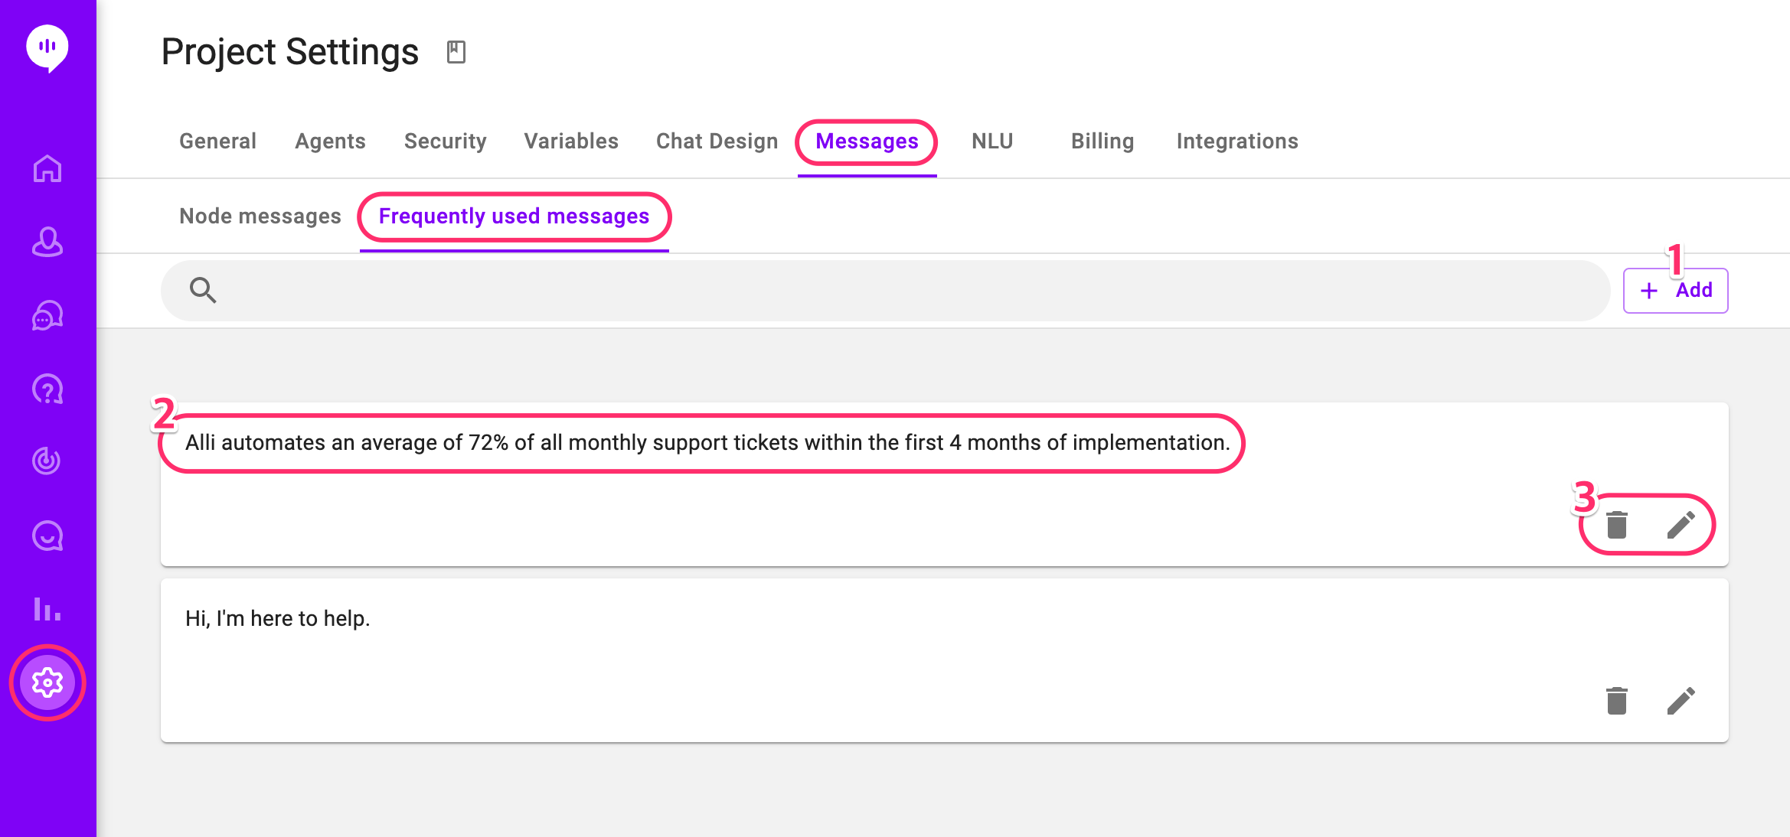Screen dimensions: 1790x837
Task: Edit the Alli automates 72% message
Action: (x=1681, y=525)
